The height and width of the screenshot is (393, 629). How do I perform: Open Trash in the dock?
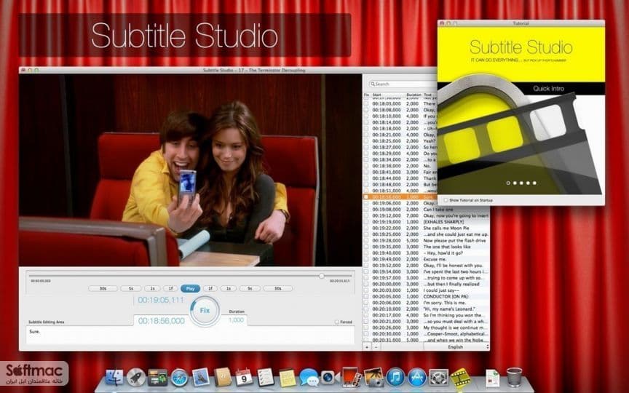coord(514,377)
